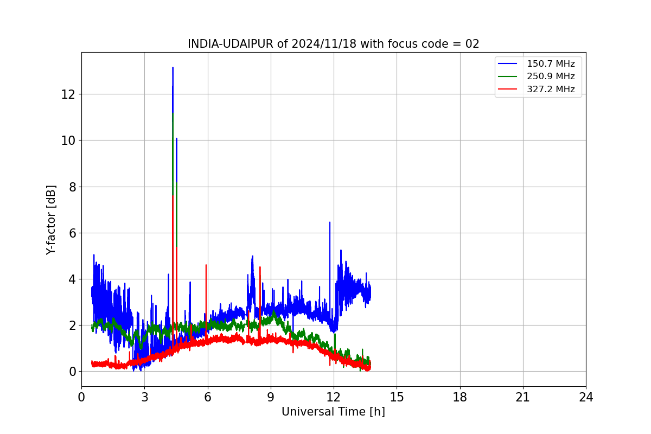This screenshot has height=434, width=651.
Task: Click x-axis tick label 18
Action: click(x=460, y=397)
